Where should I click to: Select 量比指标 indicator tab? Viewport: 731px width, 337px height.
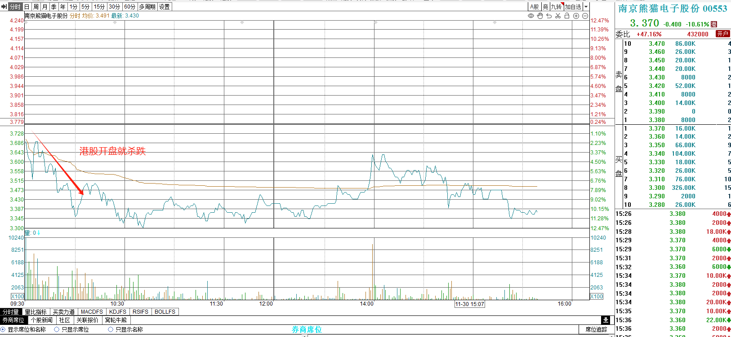point(36,312)
